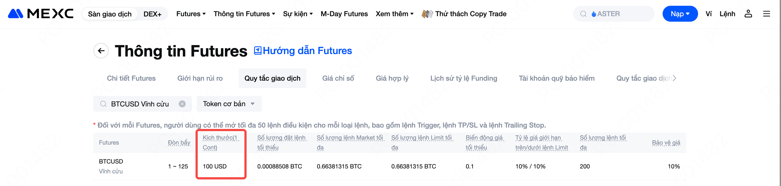Expand the Sự kiện menu
Image resolution: width=781 pixels, height=186 pixels.
[x=298, y=14]
